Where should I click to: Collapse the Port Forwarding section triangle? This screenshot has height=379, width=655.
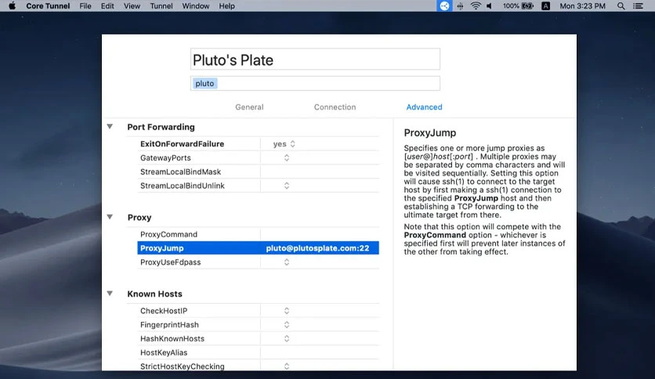(110, 127)
